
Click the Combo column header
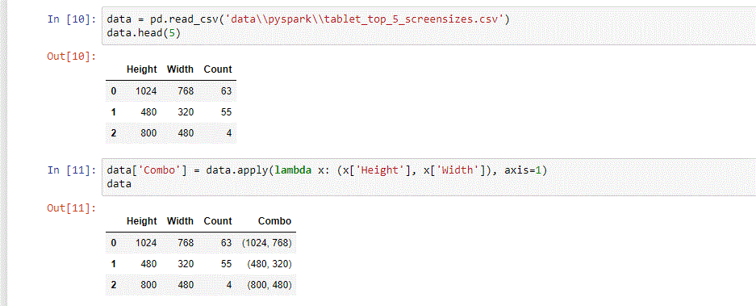coord(275,221)
